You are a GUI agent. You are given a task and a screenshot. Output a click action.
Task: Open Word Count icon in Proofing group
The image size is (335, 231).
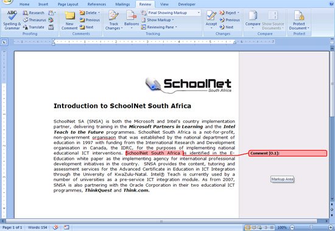(51, 27)
